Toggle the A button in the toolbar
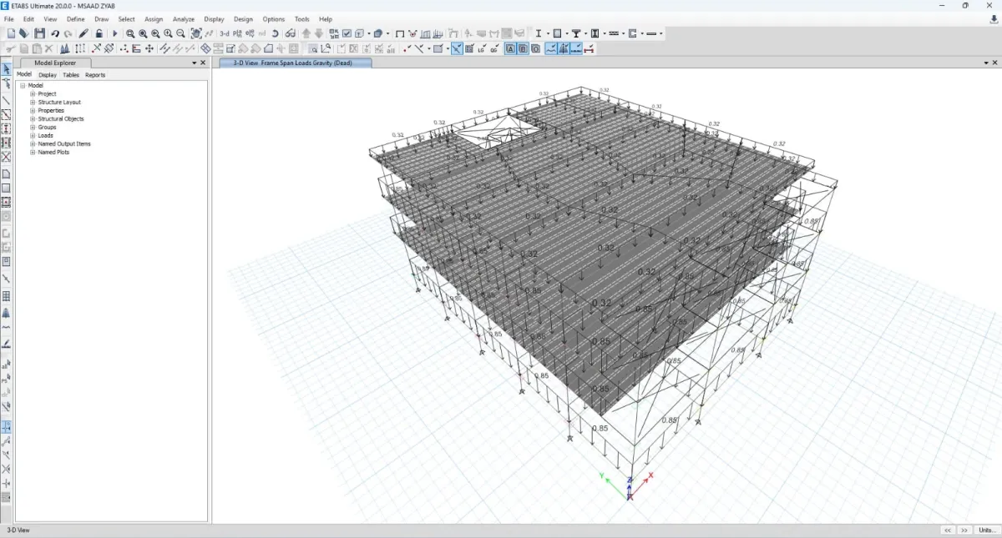 point(510,48)
